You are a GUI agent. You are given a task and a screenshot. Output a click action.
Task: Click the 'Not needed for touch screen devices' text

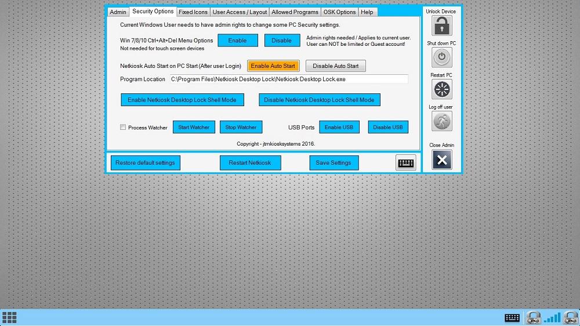(x=162, y=49)
